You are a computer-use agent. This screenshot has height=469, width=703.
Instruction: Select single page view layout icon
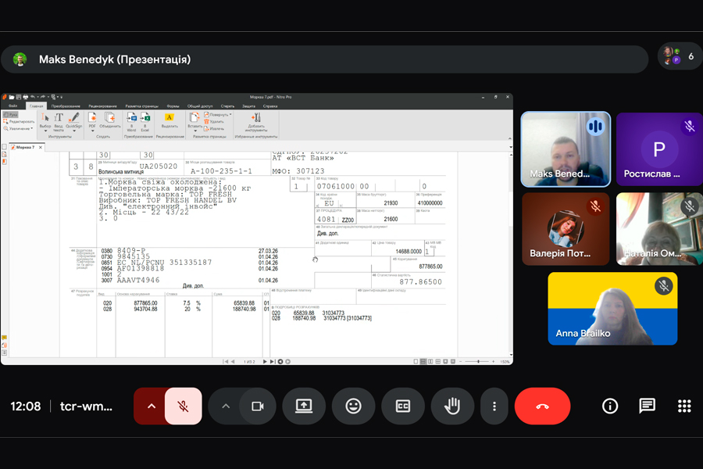416,361
